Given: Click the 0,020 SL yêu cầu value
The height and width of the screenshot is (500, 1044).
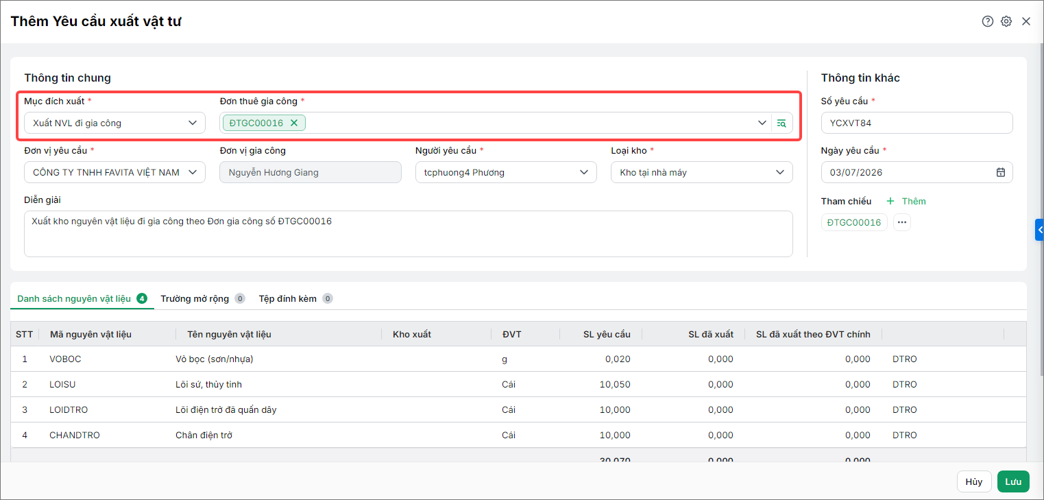Looking at the screenshot, I should [x=618, y=359].
